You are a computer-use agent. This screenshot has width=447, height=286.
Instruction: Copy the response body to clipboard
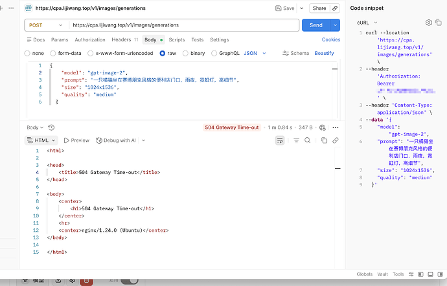click(324, 140)
